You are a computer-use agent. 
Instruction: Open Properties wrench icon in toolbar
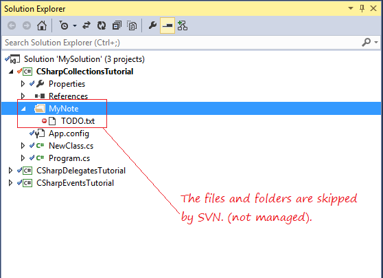click(x=152, y=25)
